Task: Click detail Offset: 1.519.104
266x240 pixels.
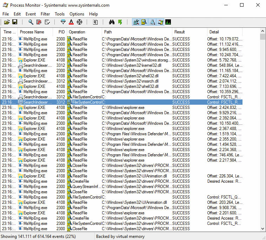Action: pos(224,134)
